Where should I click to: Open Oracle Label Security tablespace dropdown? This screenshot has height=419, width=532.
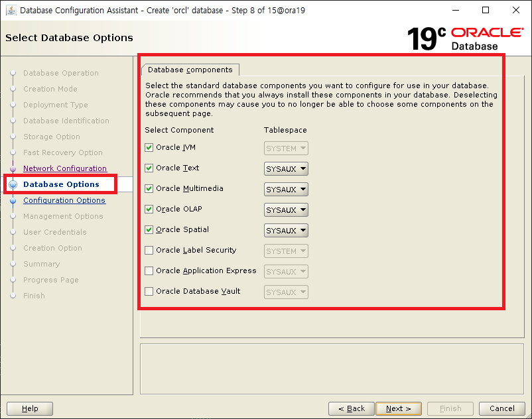[286, 251]
